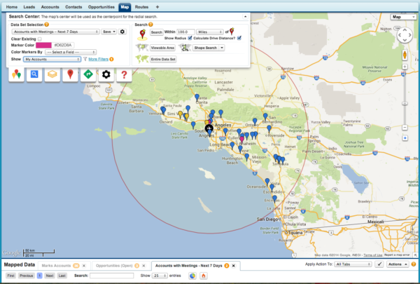This screenshot has height=284, width=420.
Task: Expand the Shape Search arrow dropdown
Action: pos(222,48)
